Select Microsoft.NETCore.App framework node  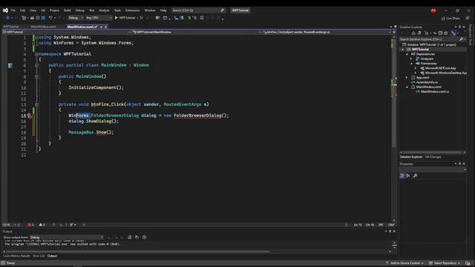pyautogui.click(x=440, y=68)
